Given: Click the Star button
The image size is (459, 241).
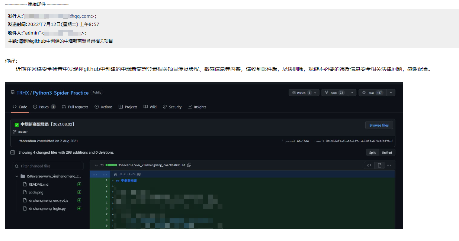Looking at the screenshot, I should coord(372,93).
